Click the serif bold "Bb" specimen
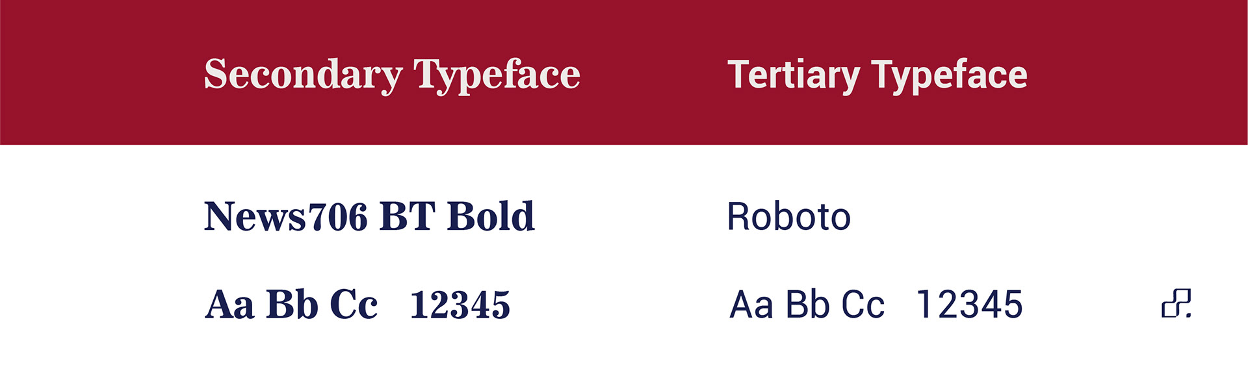This screenshot has width=1248, height=378. (x=292, y=305)
